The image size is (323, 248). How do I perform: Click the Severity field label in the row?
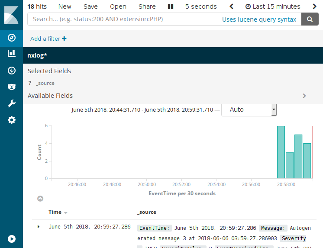[x=294, y=238]
